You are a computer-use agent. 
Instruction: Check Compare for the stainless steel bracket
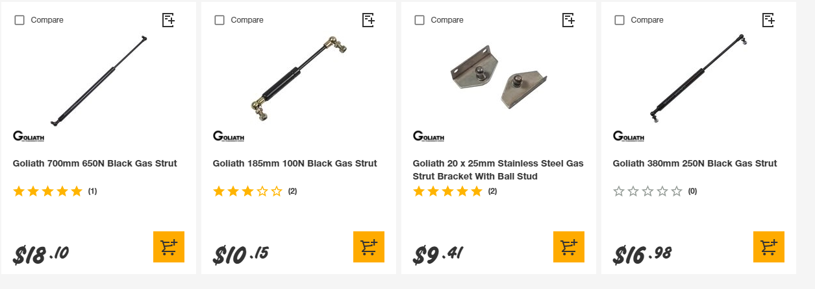[x=420, y=20]
